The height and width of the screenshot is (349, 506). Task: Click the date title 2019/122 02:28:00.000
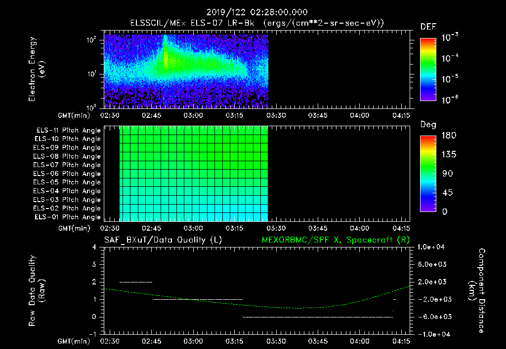click(256, 13)
